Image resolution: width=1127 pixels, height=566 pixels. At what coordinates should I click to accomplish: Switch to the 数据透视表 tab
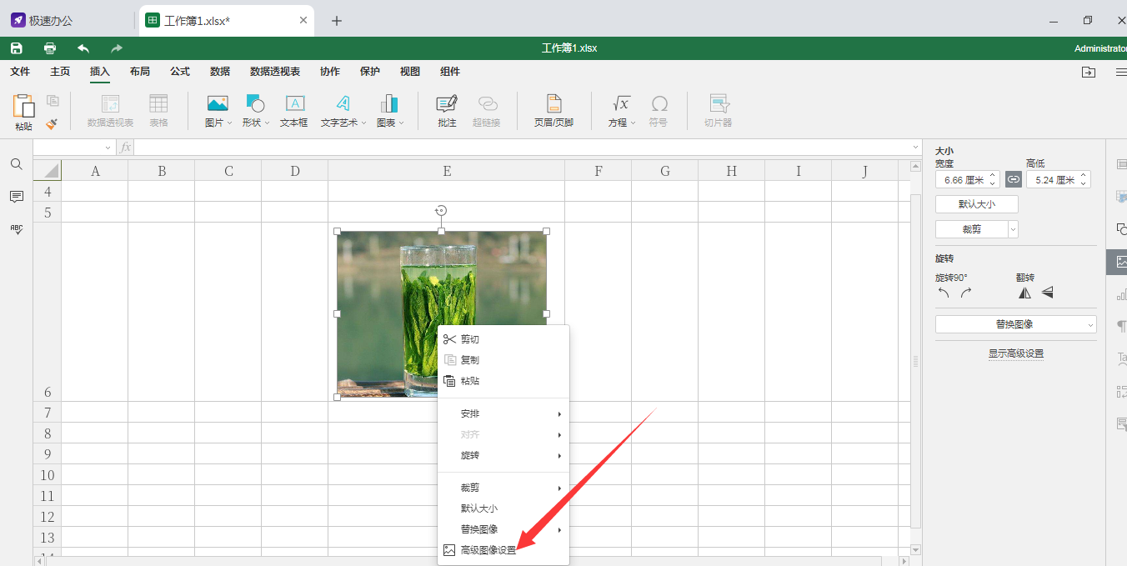[x=275, y=72]
